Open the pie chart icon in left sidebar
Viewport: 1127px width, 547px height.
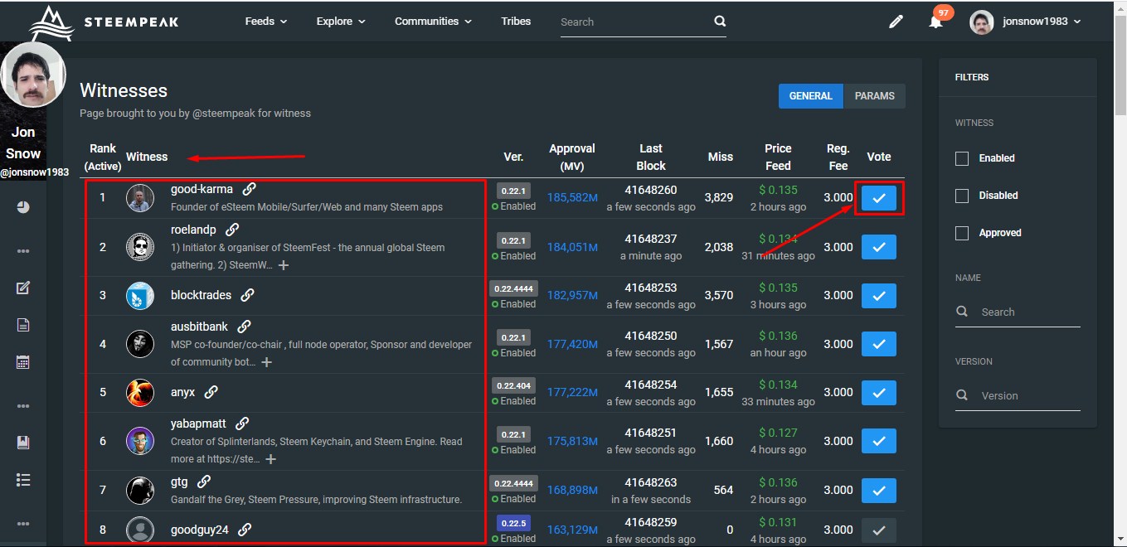[x=23, y=206]
